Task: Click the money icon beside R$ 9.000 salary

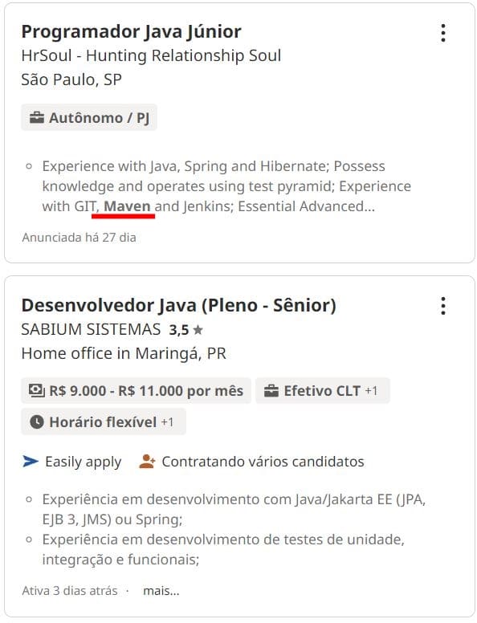Action: coord(37,390)
